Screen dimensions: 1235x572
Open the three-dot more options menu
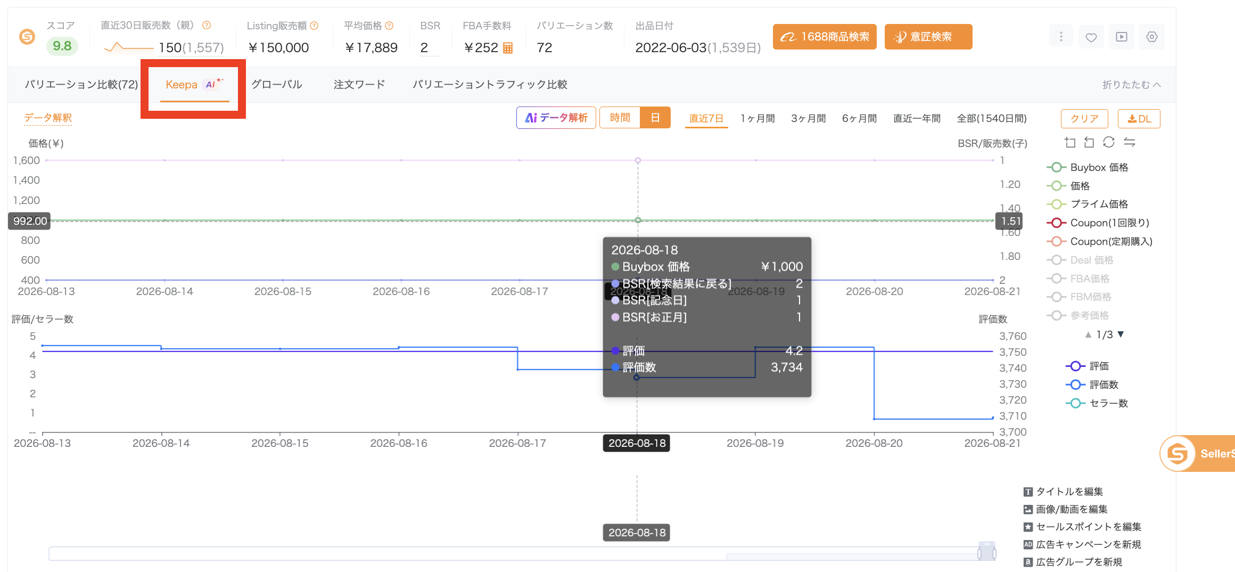pos(1061,37)
